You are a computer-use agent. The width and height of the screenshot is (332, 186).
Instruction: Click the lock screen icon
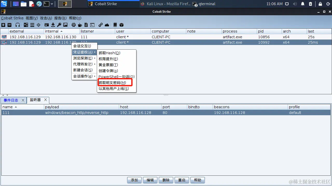(320, 4)
